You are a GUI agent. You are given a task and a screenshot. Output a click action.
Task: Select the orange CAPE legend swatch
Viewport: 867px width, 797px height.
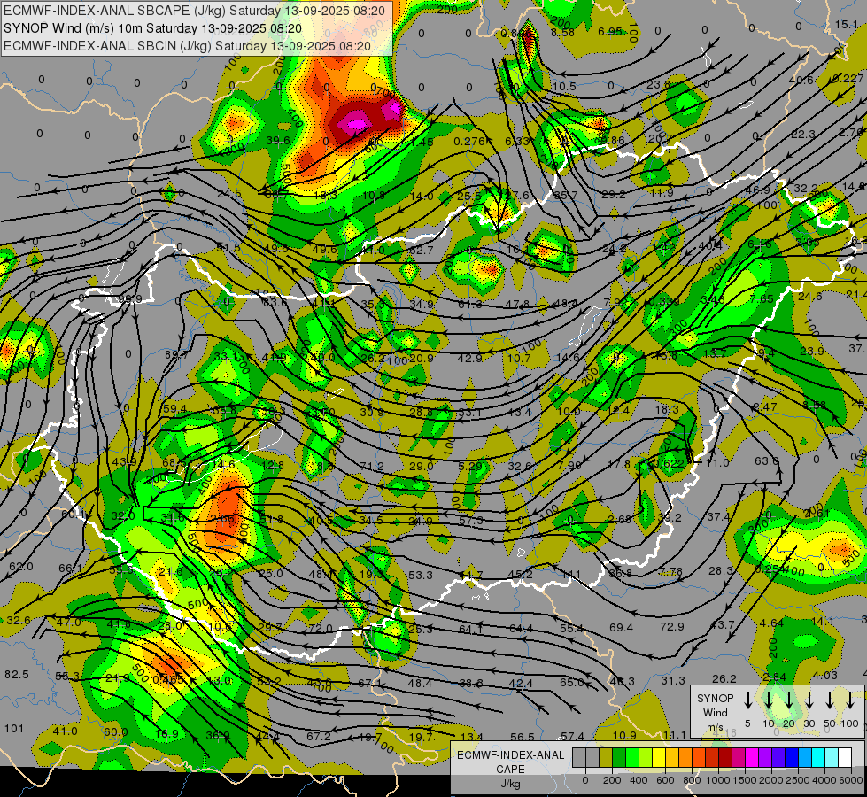(685, 758)
